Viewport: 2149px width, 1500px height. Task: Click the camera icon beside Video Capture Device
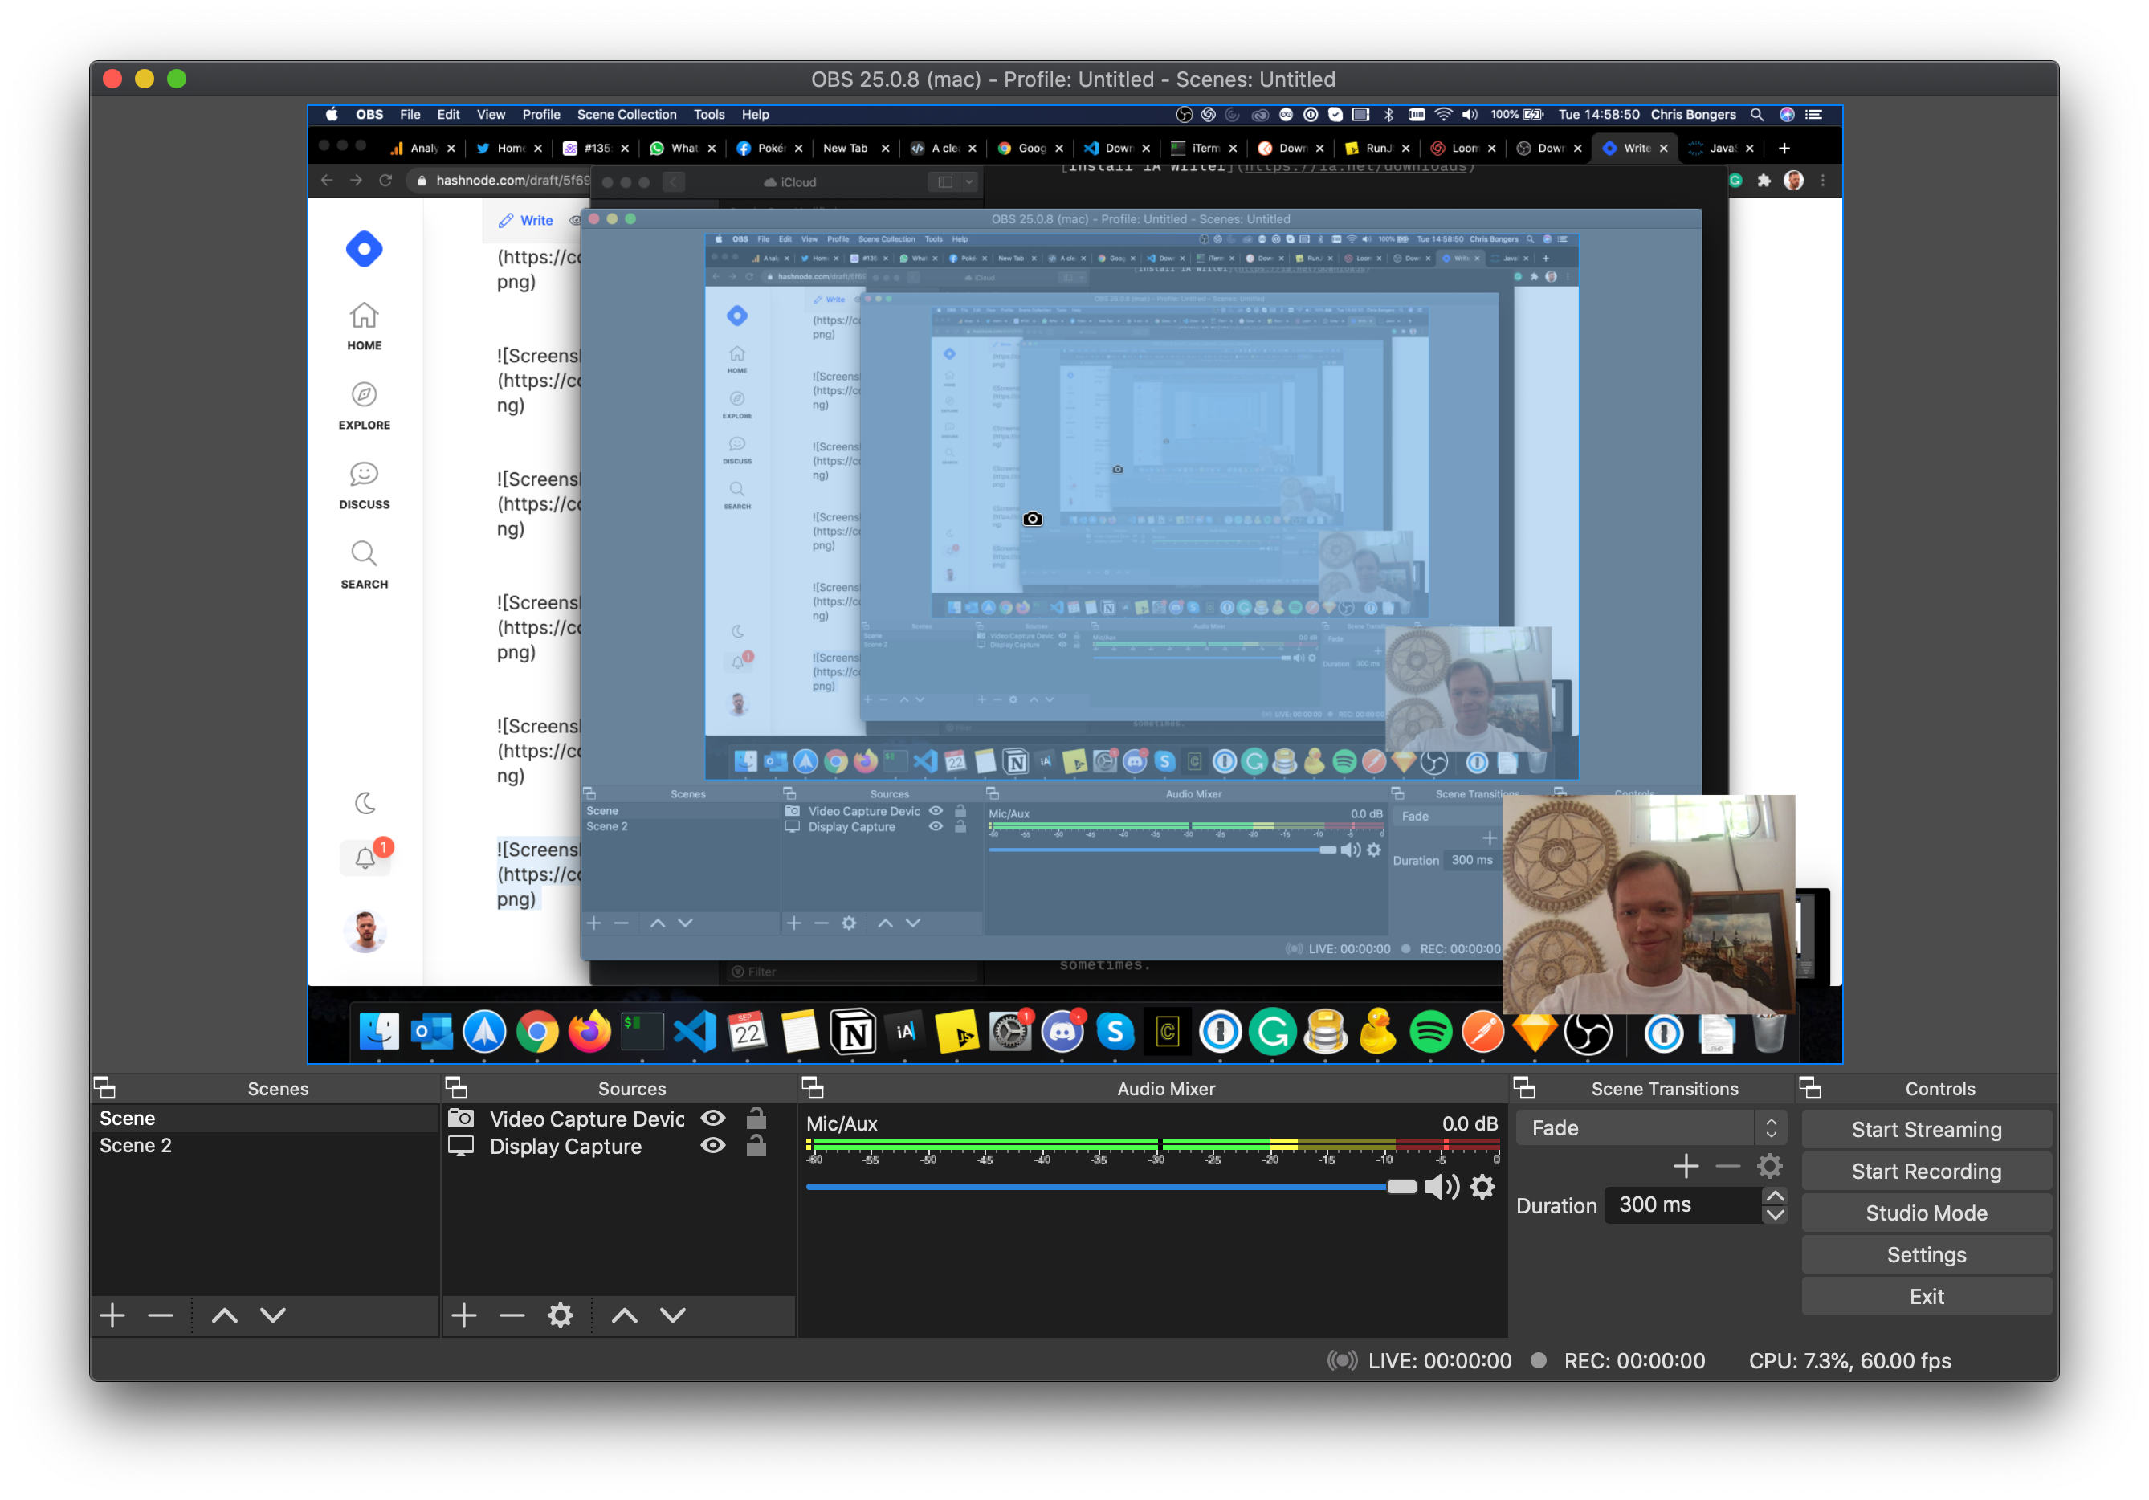(x=460, y=1119)
